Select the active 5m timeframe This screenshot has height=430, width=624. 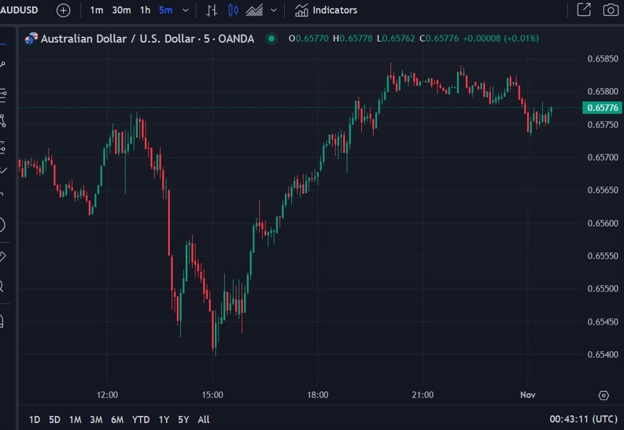[166, 10]
